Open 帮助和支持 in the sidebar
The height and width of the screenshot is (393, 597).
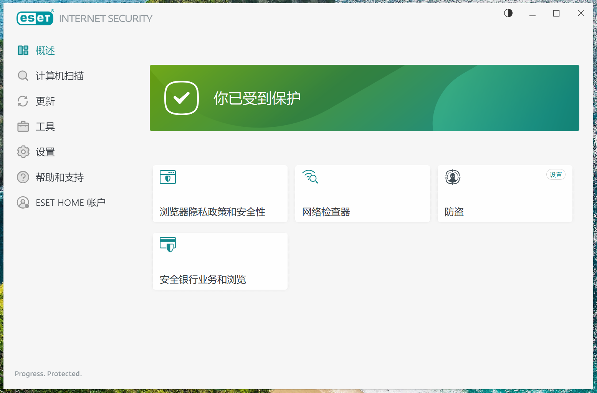coord(60,177)
